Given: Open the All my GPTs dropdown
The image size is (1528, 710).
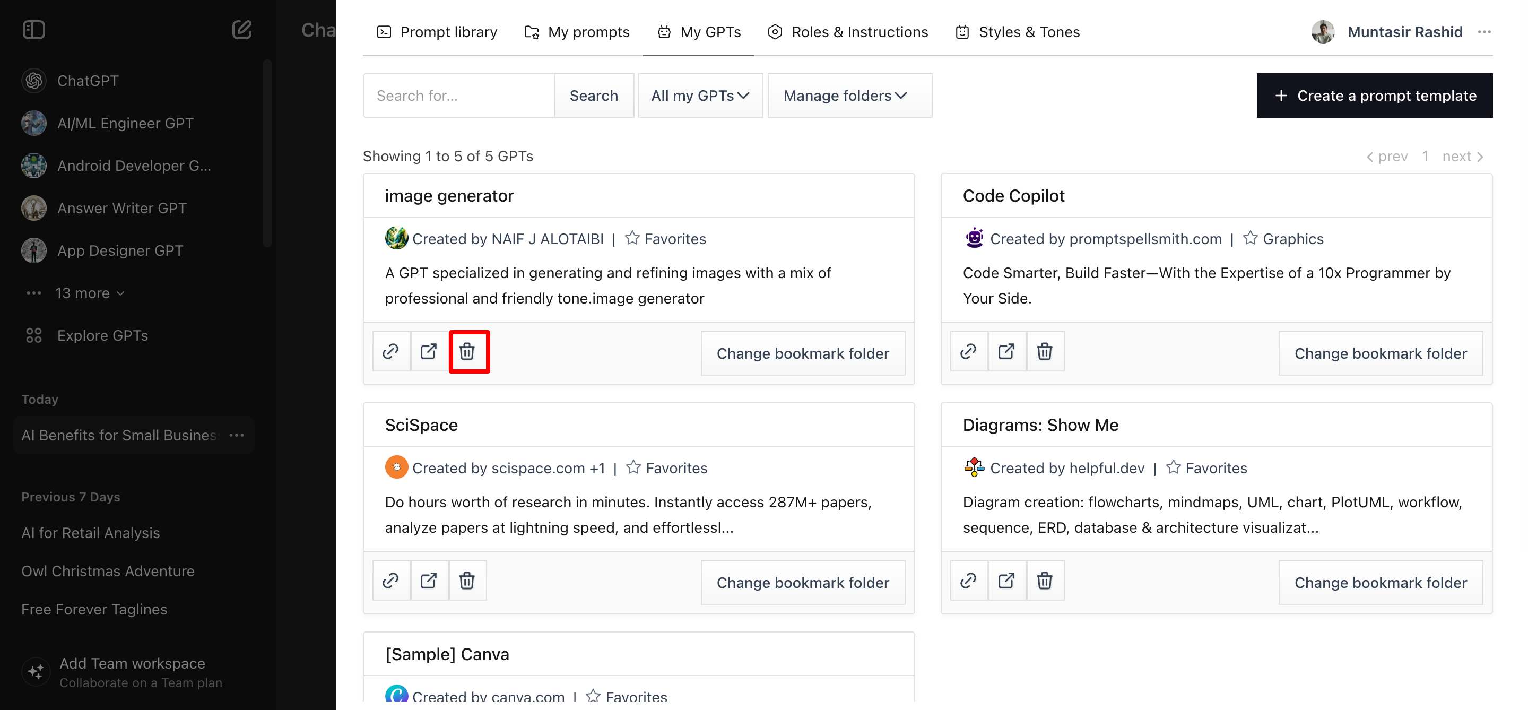Looking at the screenshot, I should pos(700,96).
